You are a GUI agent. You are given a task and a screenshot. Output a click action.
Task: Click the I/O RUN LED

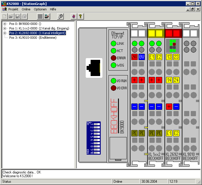tap(113, 81)
